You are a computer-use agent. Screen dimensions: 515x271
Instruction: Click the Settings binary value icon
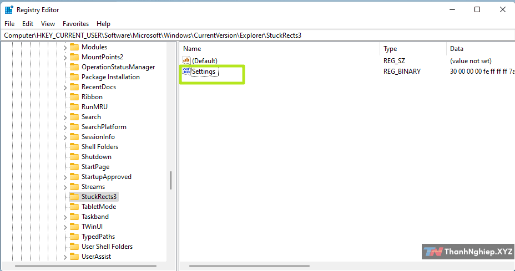(186, 71)
